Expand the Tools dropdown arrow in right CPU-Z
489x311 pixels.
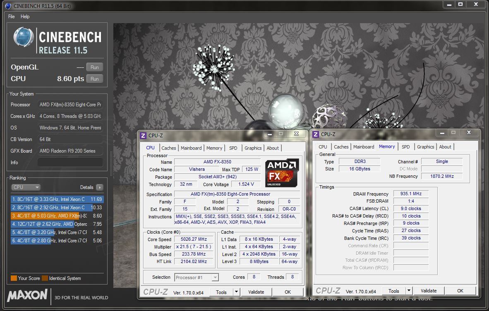[409, 291]
